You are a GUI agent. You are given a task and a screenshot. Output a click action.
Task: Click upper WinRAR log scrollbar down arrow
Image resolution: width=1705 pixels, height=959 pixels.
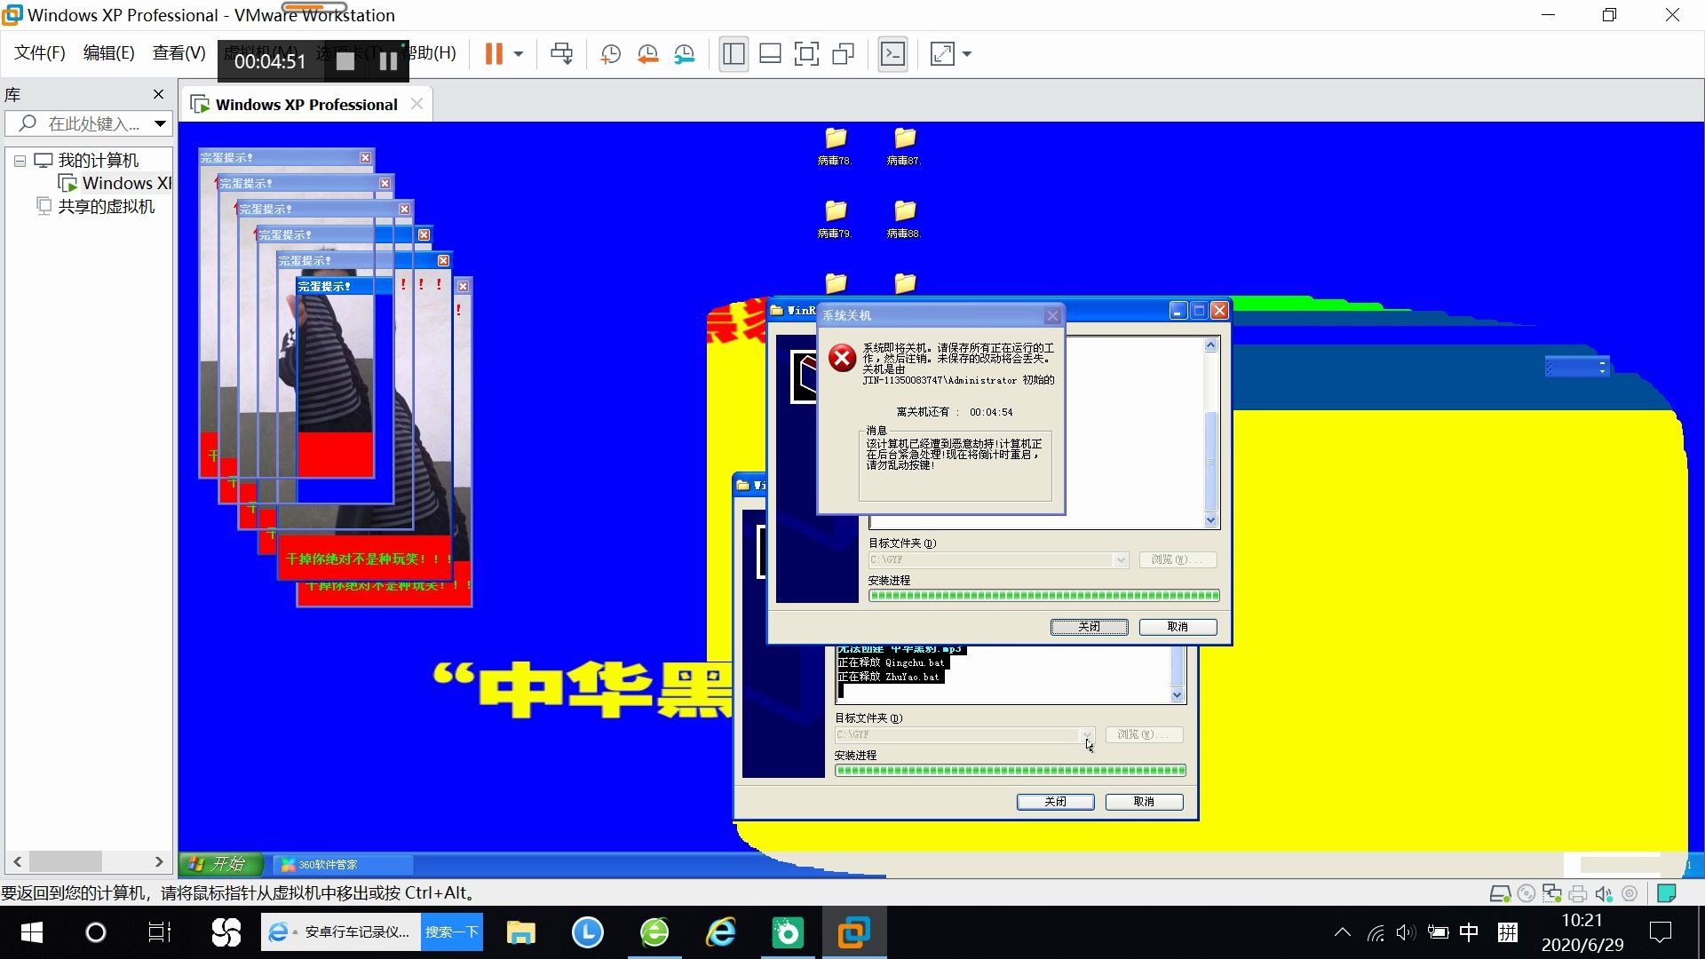coord(1210,520)
